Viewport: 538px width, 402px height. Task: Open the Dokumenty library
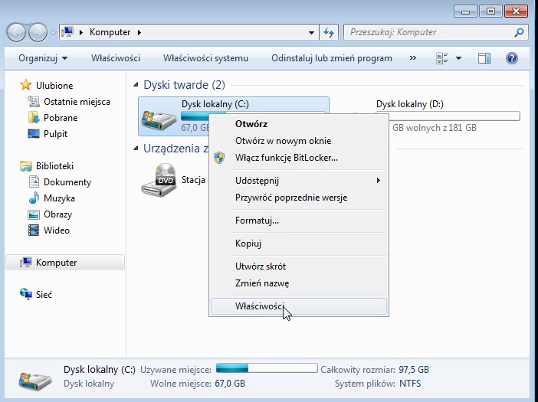[67, 182]
